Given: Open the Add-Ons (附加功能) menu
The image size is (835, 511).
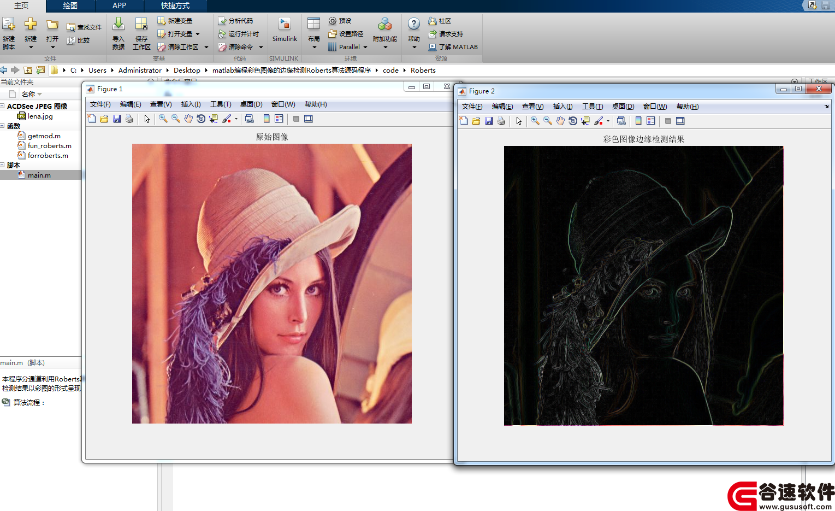Looking at the screenshot, I should pos(385,33).
